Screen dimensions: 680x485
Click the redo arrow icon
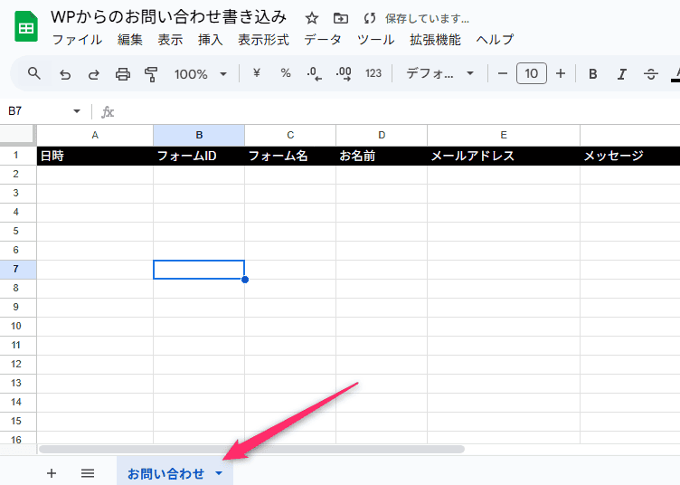(94, 74)
